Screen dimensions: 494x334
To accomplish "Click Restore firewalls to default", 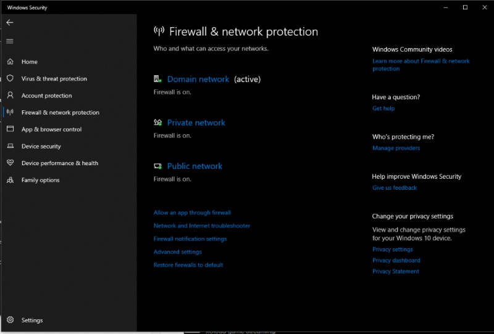I will point(188,265).
